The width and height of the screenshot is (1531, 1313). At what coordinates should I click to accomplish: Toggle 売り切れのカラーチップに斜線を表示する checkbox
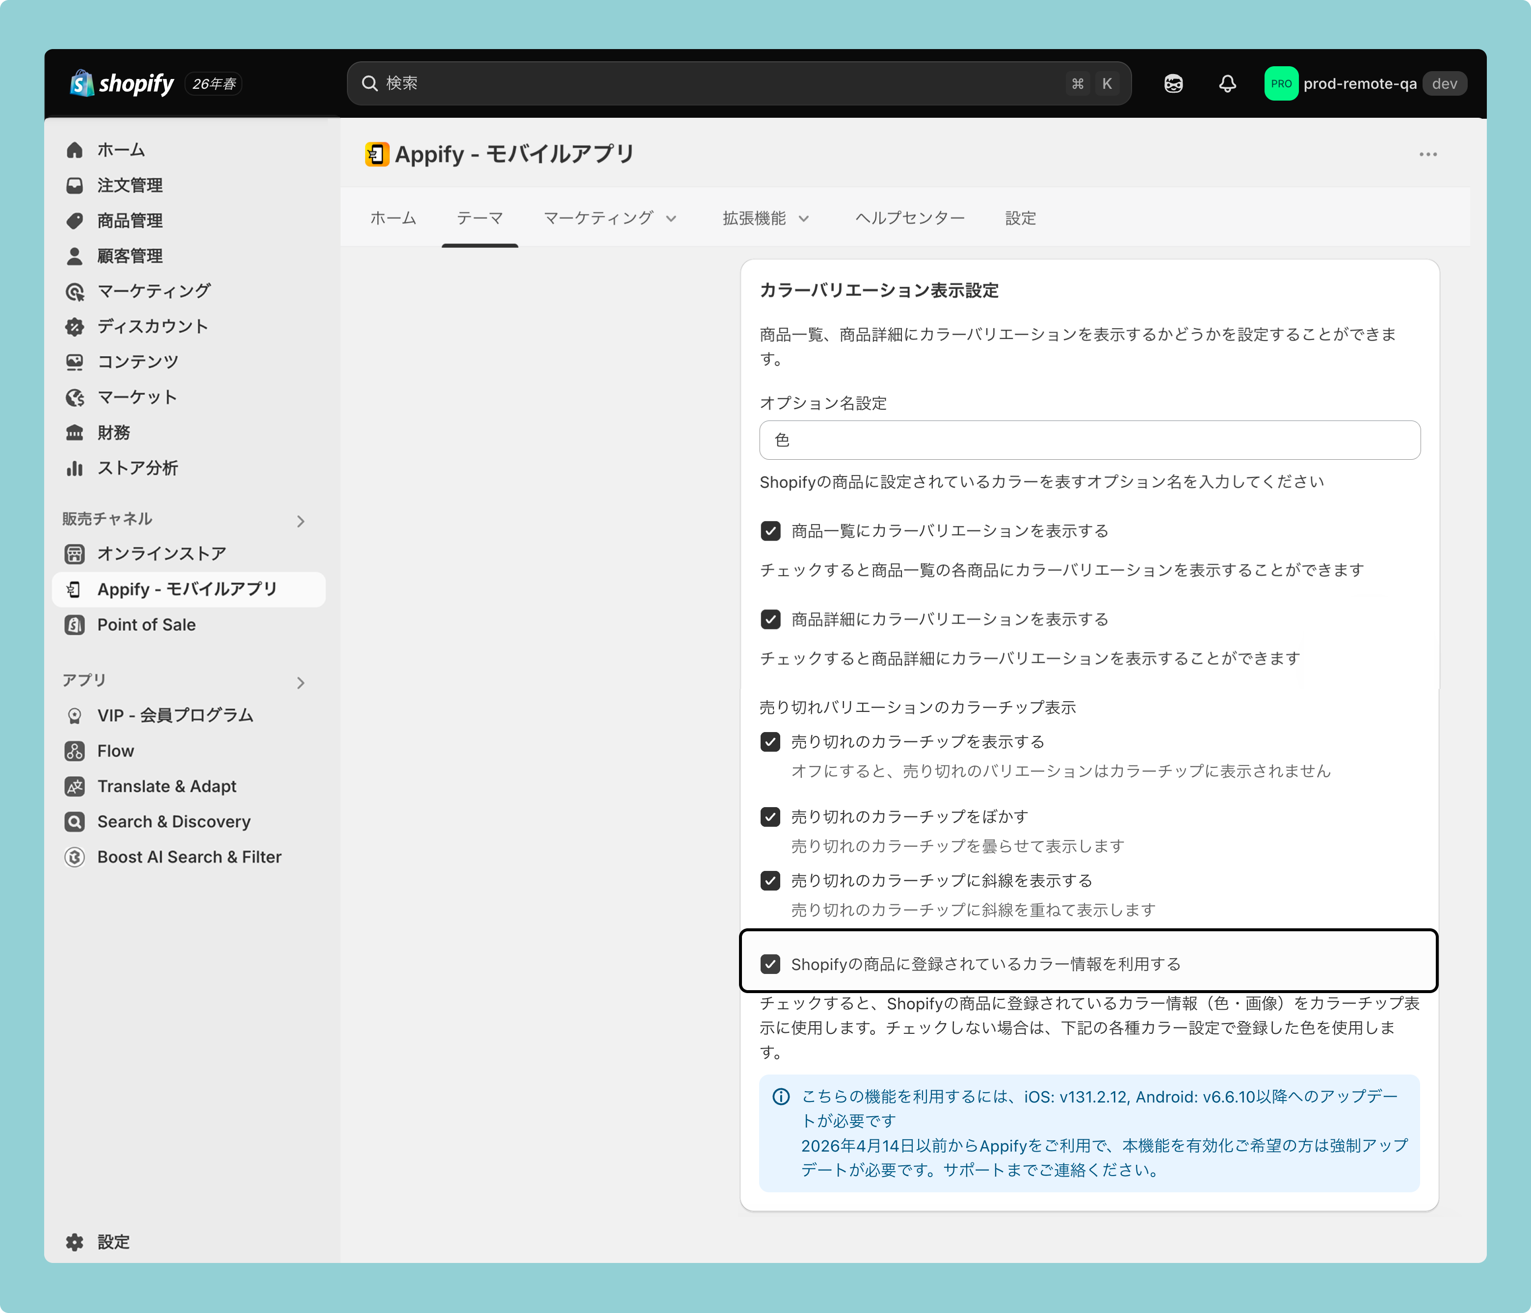tap(771, 881)
